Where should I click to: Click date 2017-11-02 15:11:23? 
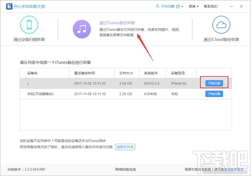90,83
